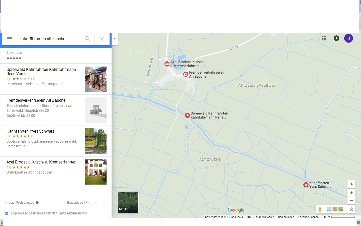Click the Siedlungsstraße street label
The width and height of the screenshot is (361, 226).
pos(149,67)
